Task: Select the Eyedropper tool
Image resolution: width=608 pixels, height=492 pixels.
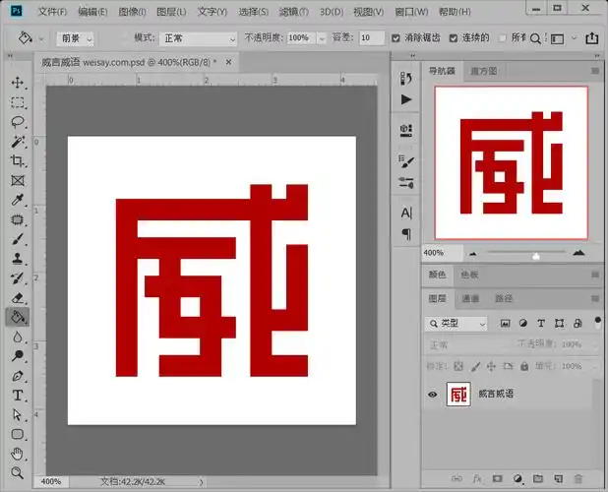Action: (18, 200)
